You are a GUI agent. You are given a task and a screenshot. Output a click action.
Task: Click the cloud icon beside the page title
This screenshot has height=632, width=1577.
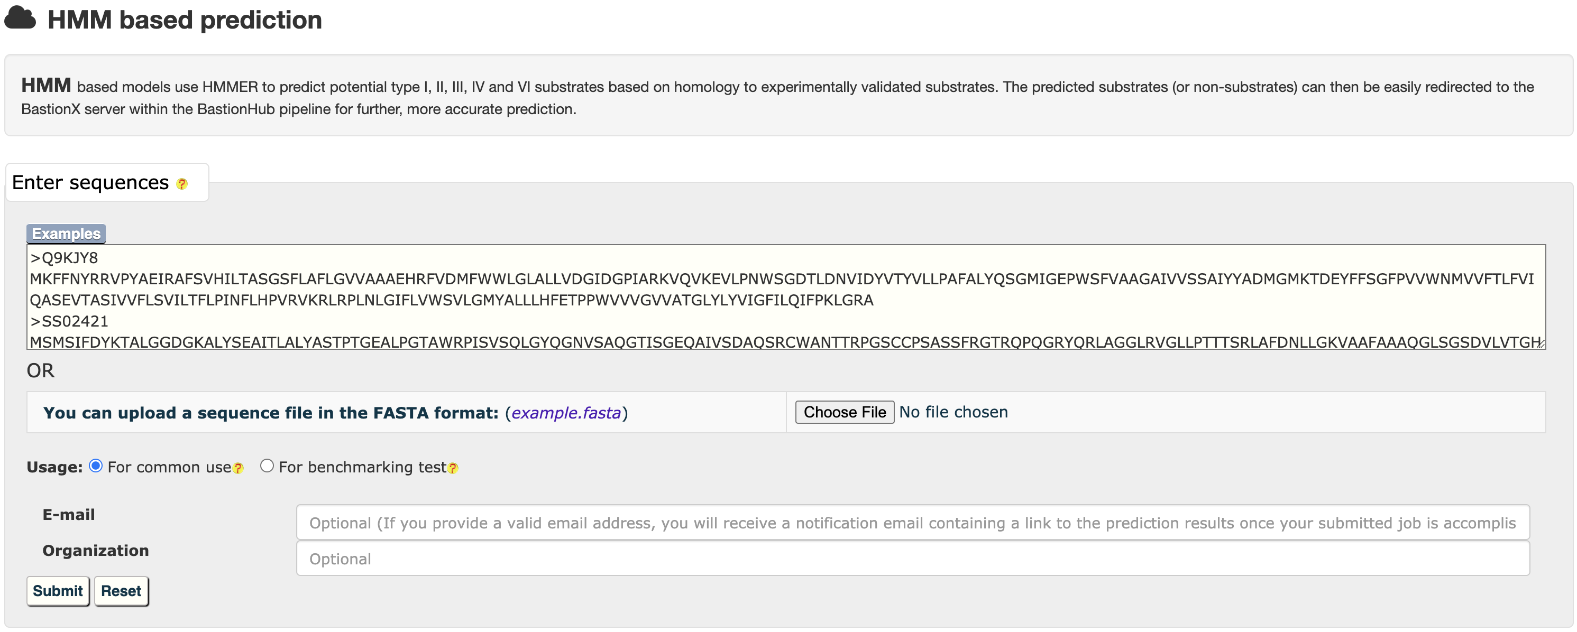(20, 18)
